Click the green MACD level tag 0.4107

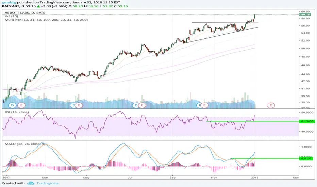click(306, 158)
